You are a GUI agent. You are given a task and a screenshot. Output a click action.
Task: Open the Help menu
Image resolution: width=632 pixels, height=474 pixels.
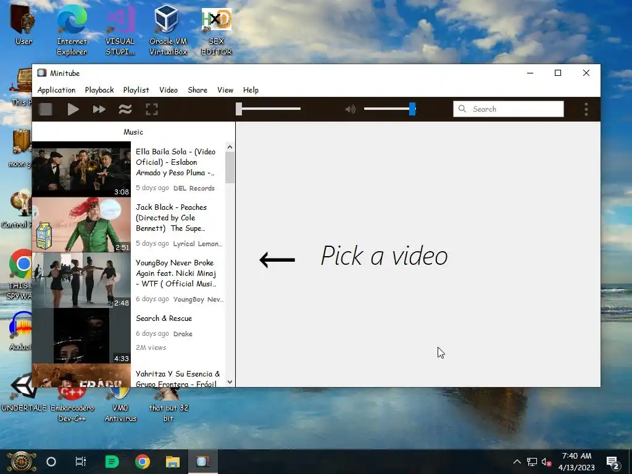tap(251, 90)
